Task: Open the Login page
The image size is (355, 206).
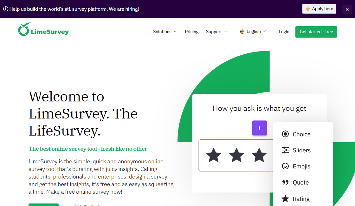Action: coord(284,32)
